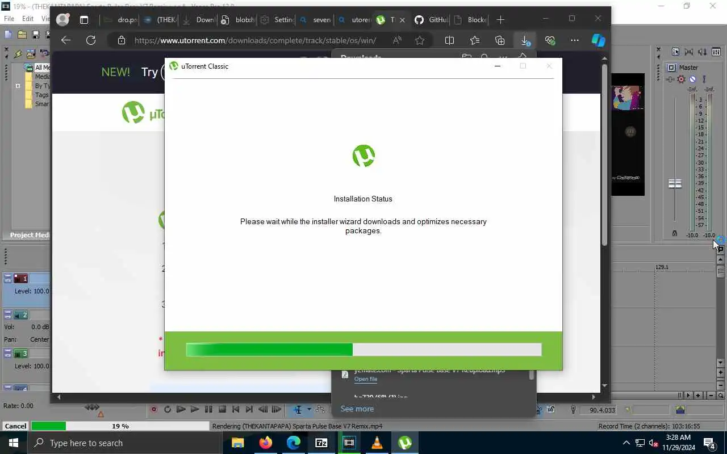Click the Vegas play button

point(195,409)
